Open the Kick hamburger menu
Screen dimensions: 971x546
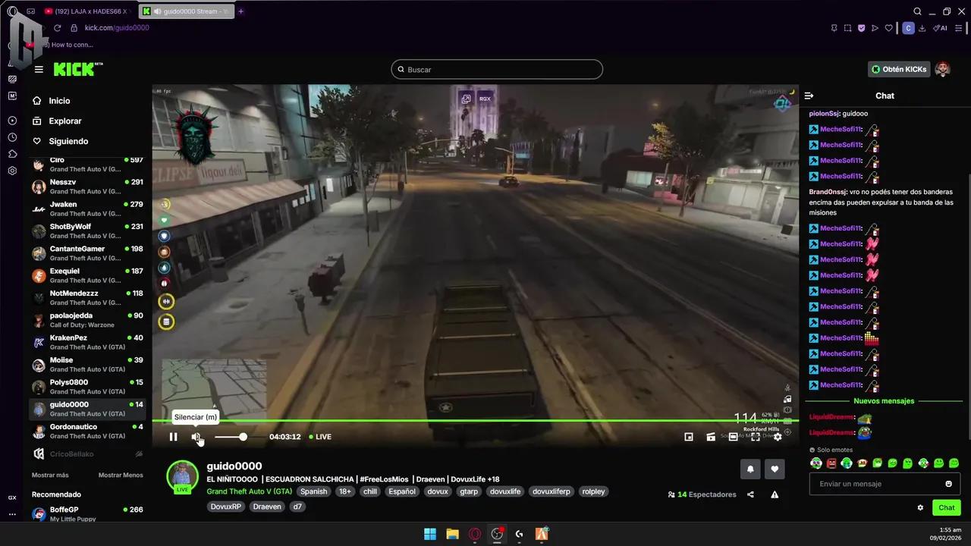point(39,69)
